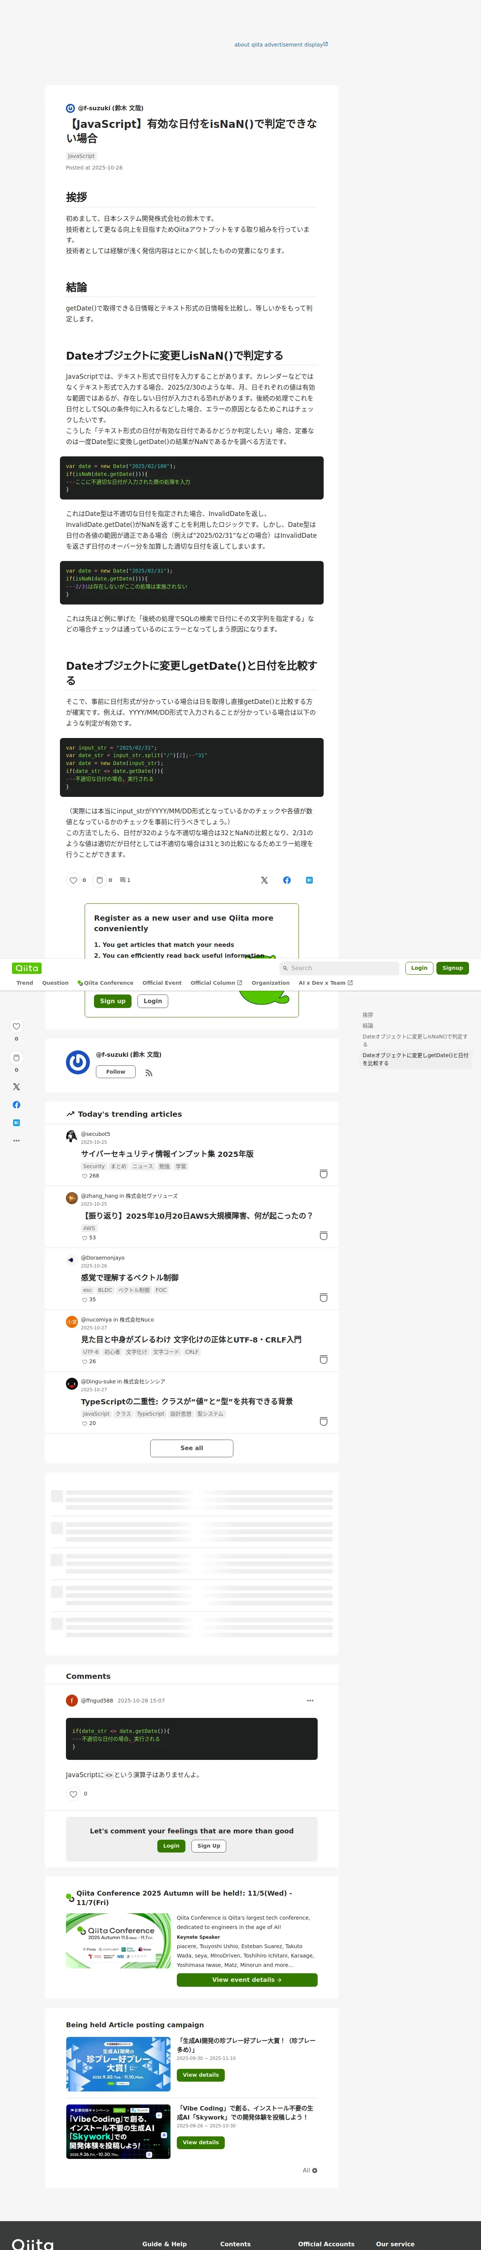481x2250 pixels.
Task: Open the three-dot menu on ffngud588's comment
Action: [310, 1701]
